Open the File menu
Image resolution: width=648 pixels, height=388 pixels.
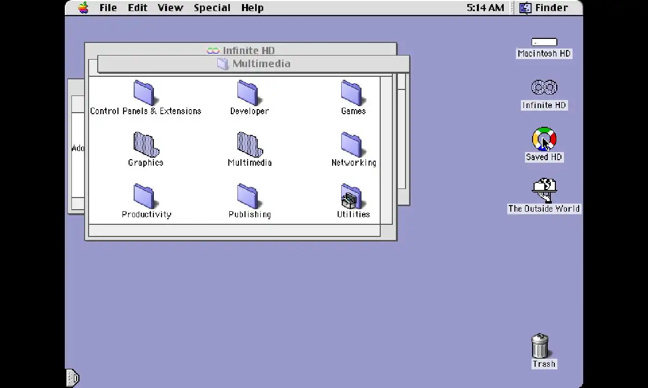108,8
